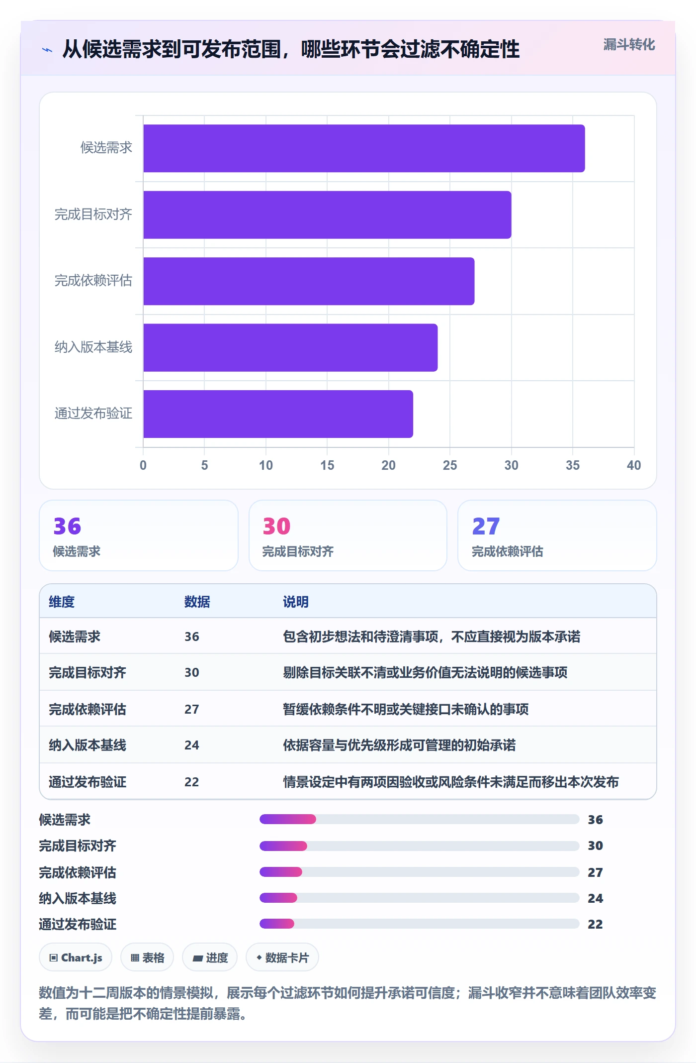Click the 漏斗转化 tag in header
The image size is (696, 1063).
[x=629, y=45]
